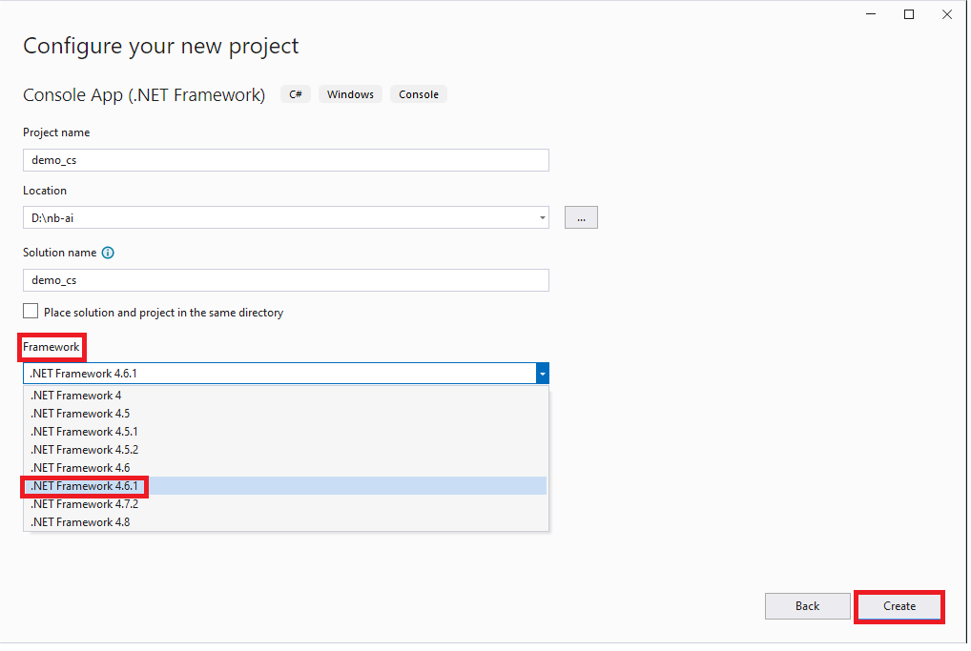Go Back to previous step
Viewport: 971px width, 651px height.
tap(808, 607)
